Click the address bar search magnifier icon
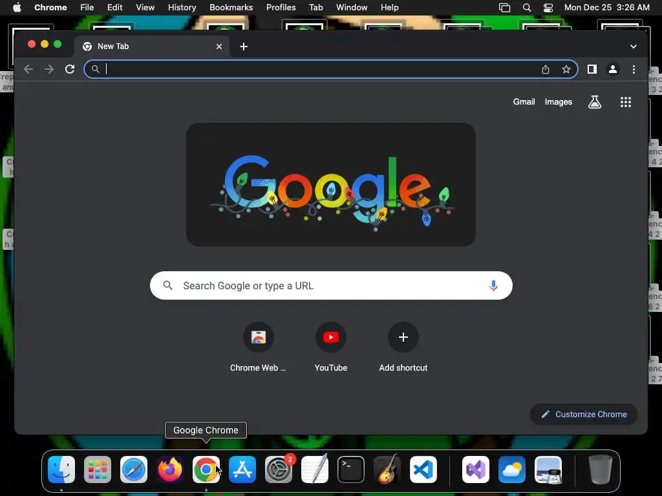Viewport: 662px width, 496px height. point(96,69)
